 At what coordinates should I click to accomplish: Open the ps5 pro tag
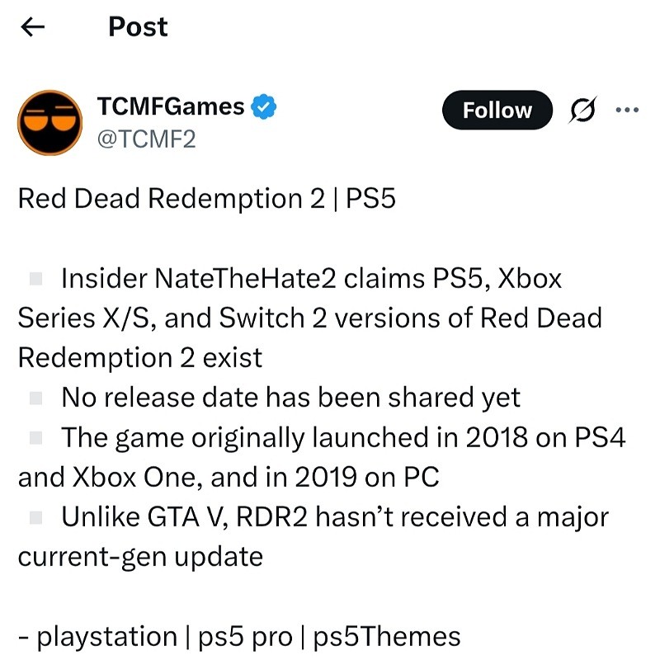click(x=247, y=636)
